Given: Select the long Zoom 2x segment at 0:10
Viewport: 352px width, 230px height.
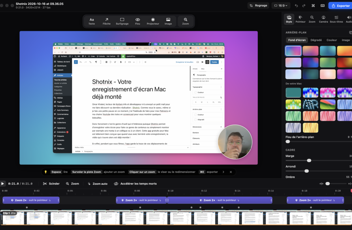Looking at the screenshot, I should click(220, 200).
